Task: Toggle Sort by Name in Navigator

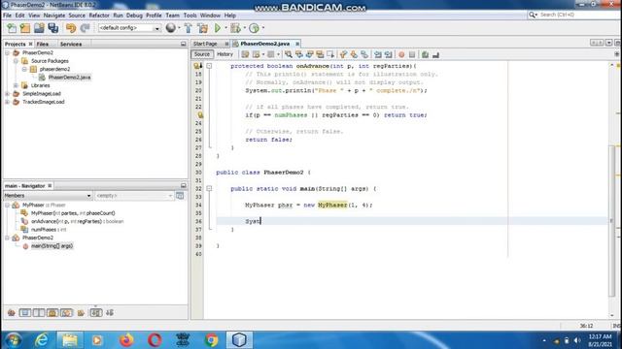Action: (x=95, y=313)
